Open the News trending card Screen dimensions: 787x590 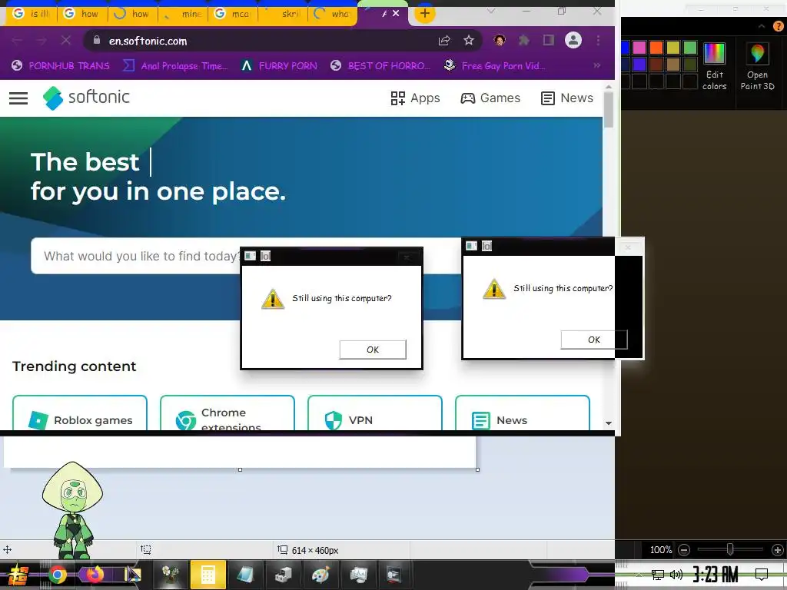pyautogui.click(x=523, y=413)
